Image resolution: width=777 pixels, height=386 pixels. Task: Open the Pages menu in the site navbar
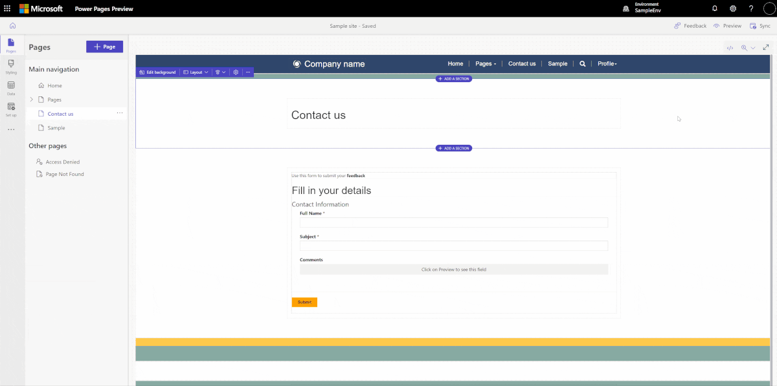pyautogui.click(x=485, y=63)
